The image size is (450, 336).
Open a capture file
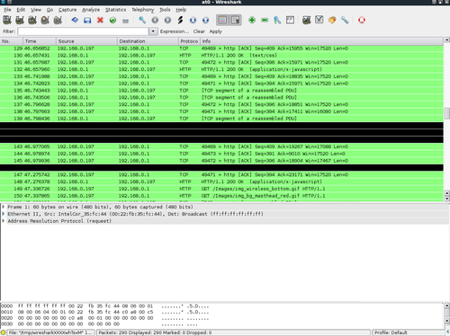click(x=75, y=20)
